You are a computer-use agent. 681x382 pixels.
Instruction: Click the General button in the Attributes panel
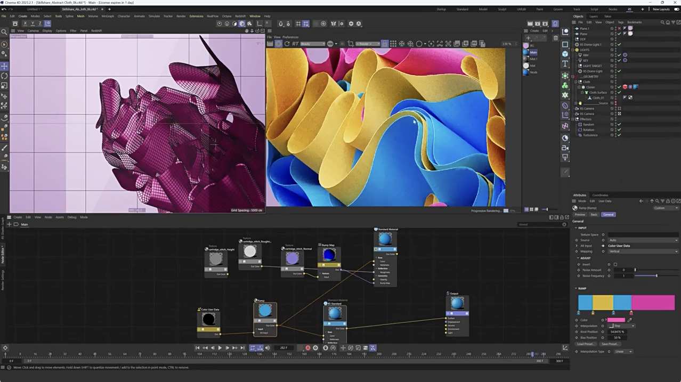pyautogui.click(x=609, y=215)
